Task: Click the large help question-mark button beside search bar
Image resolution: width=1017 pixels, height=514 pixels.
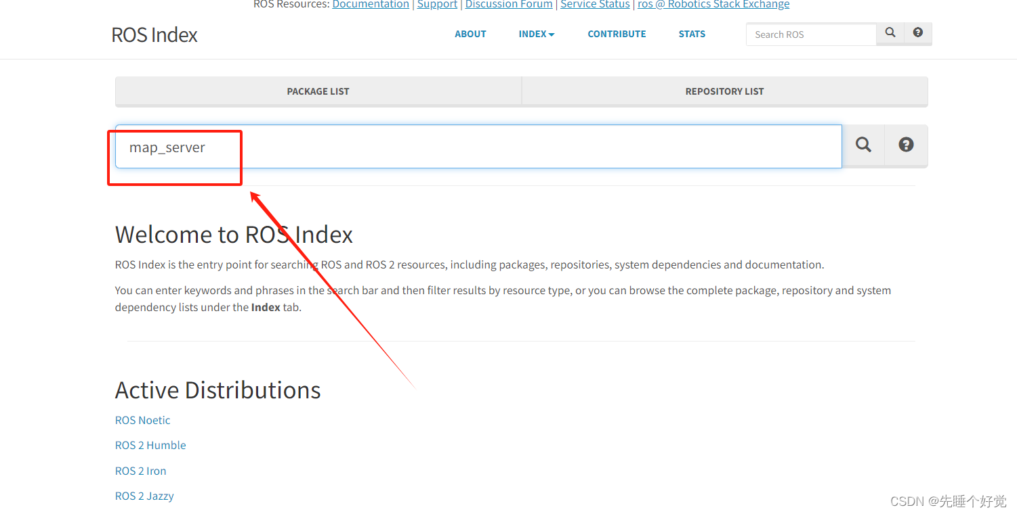Action: click(907, 145)
